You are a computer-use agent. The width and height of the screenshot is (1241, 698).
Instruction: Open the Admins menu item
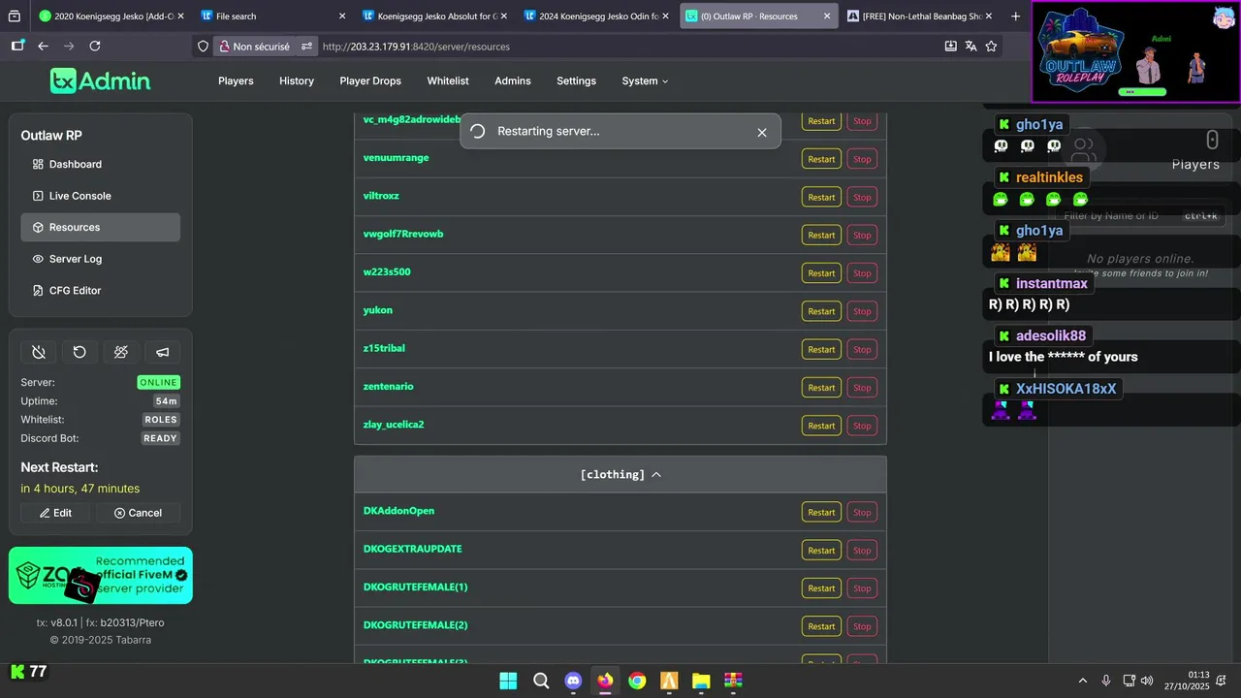tap(513, 80)
